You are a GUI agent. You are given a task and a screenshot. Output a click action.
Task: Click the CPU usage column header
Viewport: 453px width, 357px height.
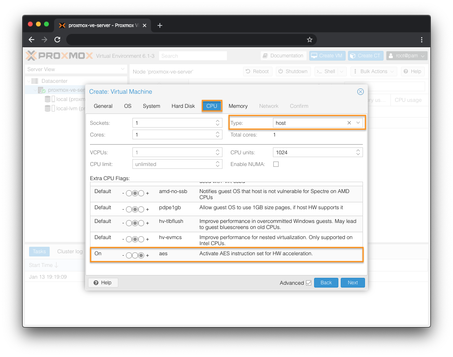[x=408, y=100]
